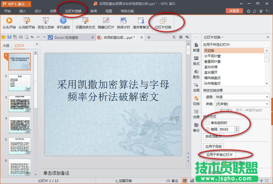Switch to slide sorter view in status bar
This screenshot has width=273, height=184.
pyautogui.click(x=192, y=181)
